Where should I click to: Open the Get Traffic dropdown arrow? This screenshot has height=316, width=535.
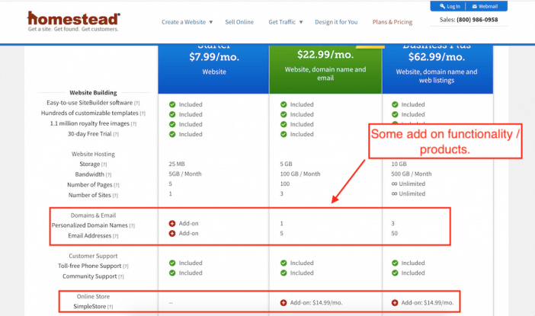(x=301, y=22)
